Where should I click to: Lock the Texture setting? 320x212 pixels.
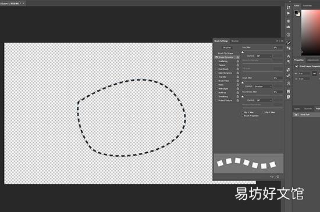[x=238, y=65]
